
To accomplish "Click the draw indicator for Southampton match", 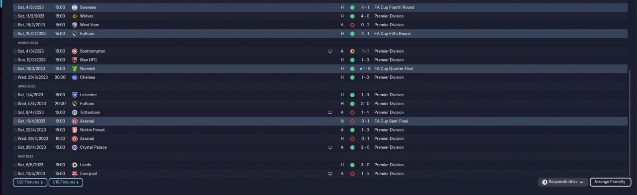I will pos(352,51).
